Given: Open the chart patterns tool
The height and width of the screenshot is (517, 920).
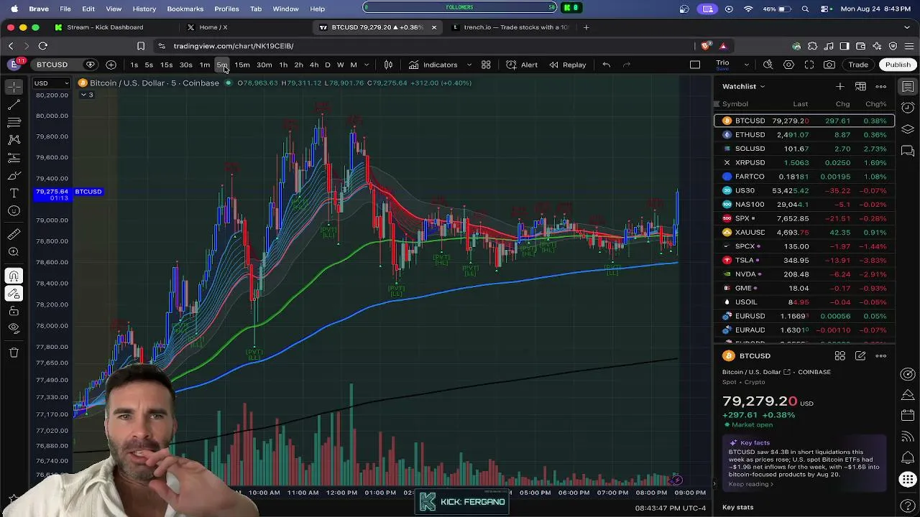Looking at the screenshot, I should tap(14, 140).
